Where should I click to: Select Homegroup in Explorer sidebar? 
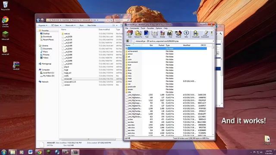(x=47, y=64)
